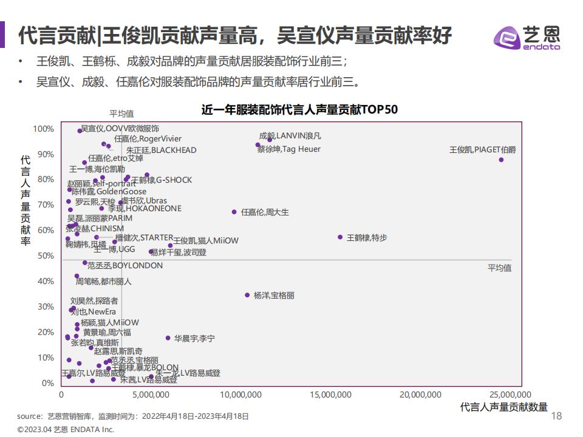The height and width of the screenshot is (437, 583).
Task: Click data label 范丞丞,BOYLONDON
Action: point(125,265)
